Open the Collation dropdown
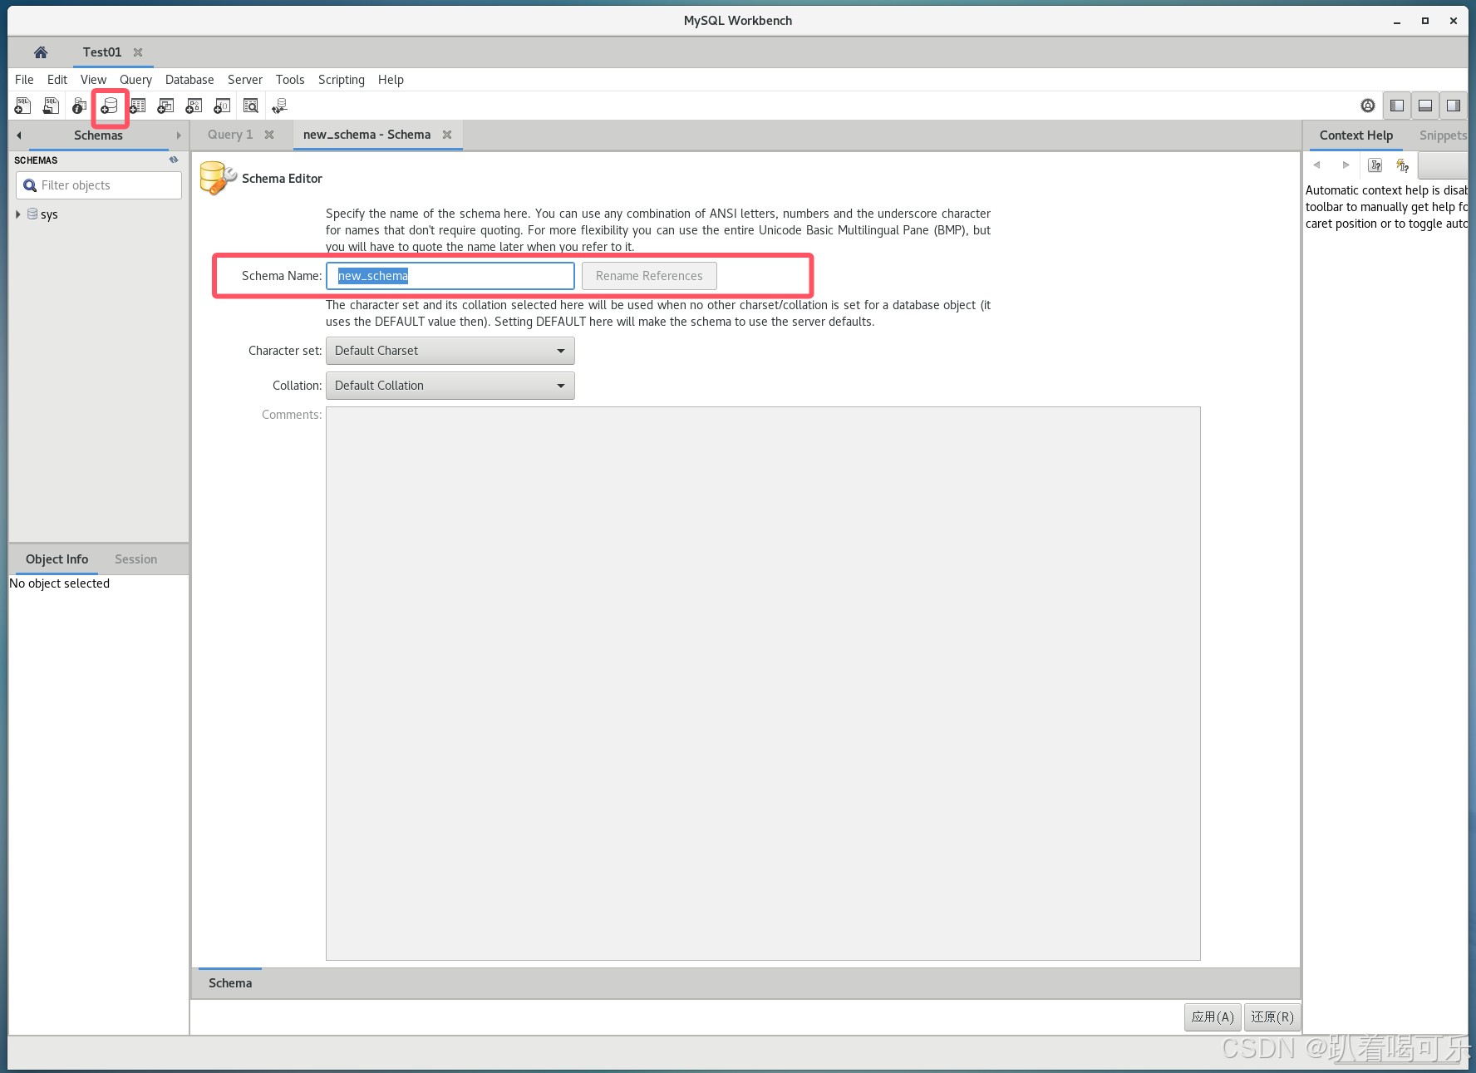The width and height of the screenshot is (1476, 1073). click(x=450, y=386)
